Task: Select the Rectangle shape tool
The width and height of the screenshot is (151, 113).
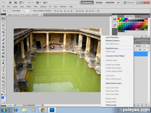Action: pyautogui.click(x=3, y=77)
